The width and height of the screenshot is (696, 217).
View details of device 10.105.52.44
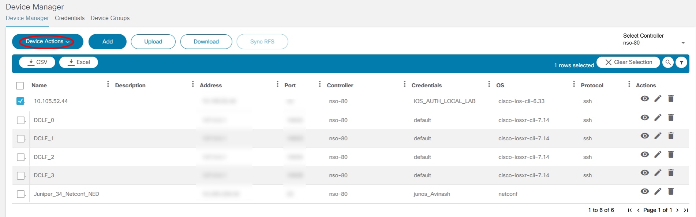coord(645,99)
